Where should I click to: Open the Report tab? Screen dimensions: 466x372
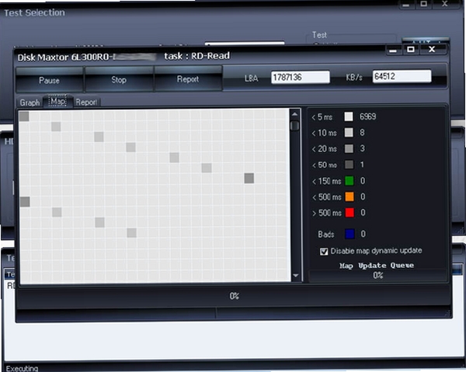86,102
